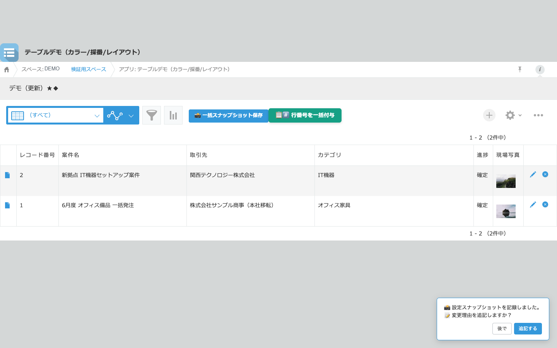
Task: Click 一括スナップショット保存 button
Action: point(229,116)
